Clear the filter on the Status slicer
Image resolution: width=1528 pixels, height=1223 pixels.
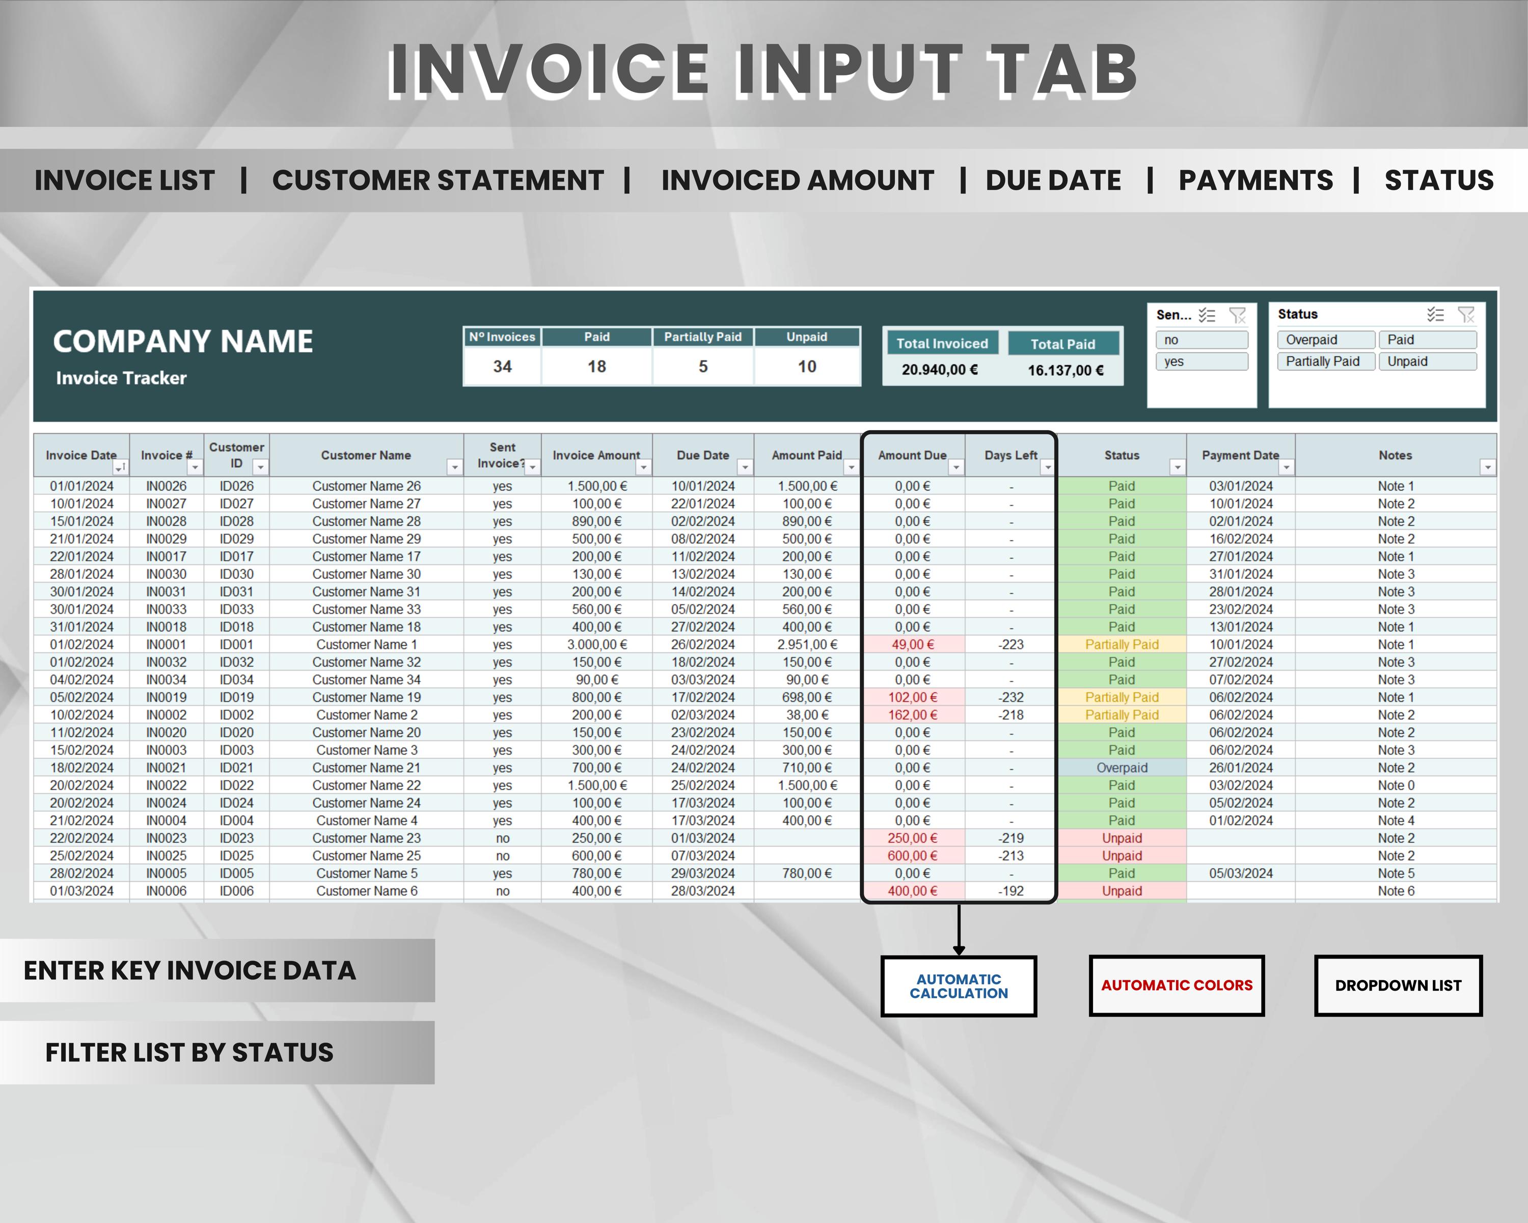coord(1466,314)
